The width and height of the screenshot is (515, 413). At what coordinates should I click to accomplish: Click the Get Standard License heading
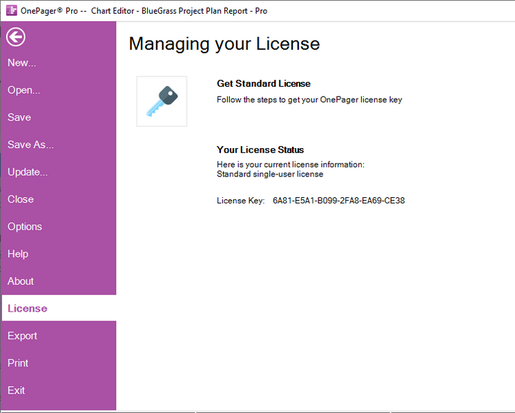(x=264, y=83)
